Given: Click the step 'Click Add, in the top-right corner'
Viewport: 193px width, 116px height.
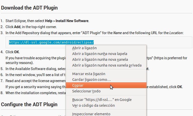Looking at the screenshot, I should coord(31,27).
